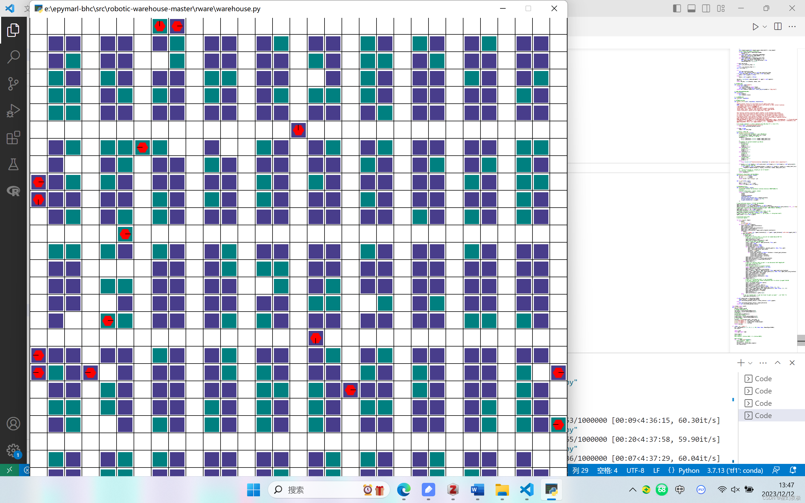Open terminal panel views and more actions
This screenshot has height=503, width=805.
pyautogui.click(x=763, y=363)
